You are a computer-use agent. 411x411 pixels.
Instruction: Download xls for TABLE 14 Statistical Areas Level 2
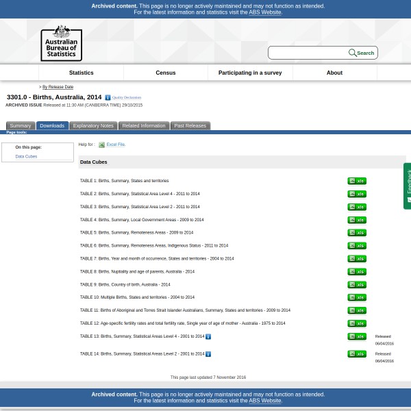point(356,354)
